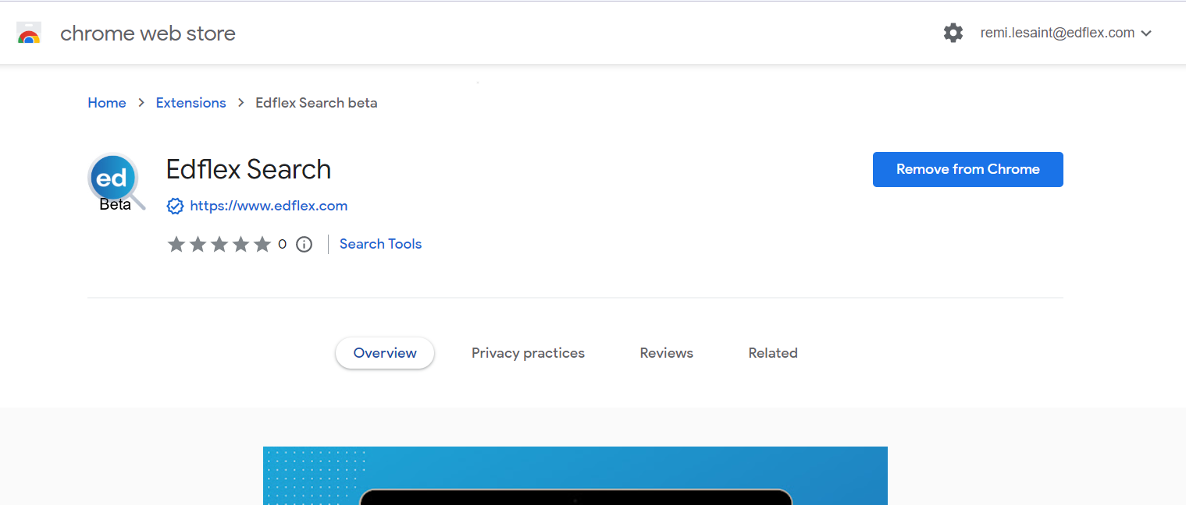Click the verified publisher badge icon

click(175, 206)
